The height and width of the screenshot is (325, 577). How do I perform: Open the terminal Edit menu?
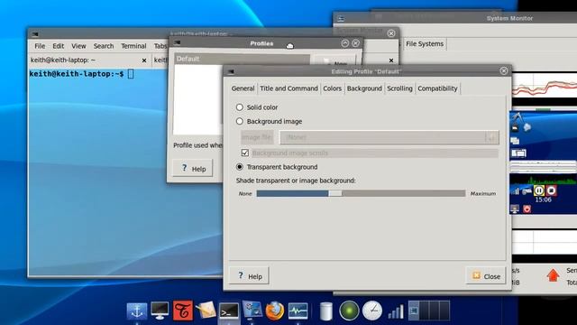pyautogui.click(x=58, y=46)
